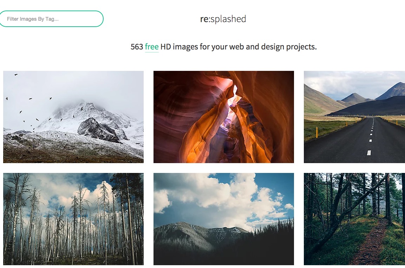Follow the green underlined free link
Image resolution: width=405 pixels, height=268 pixels.
[x=152, y=47]
